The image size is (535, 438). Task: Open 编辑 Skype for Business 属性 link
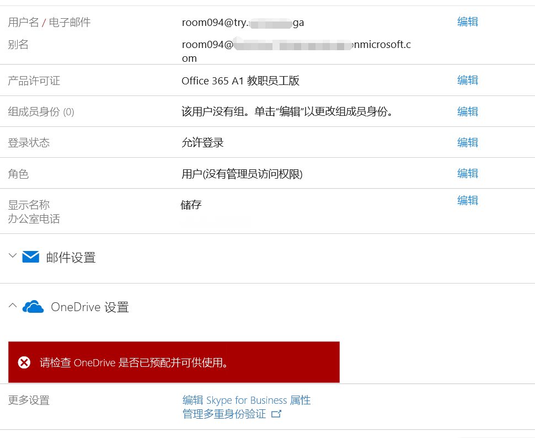247,400
